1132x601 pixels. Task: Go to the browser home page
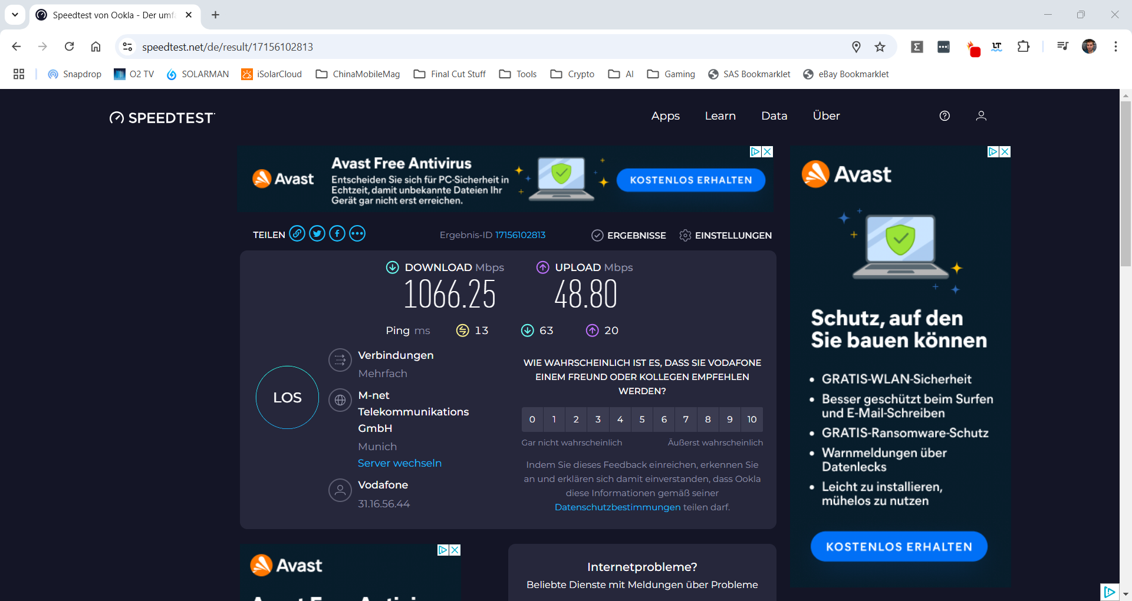pos(96,47)
